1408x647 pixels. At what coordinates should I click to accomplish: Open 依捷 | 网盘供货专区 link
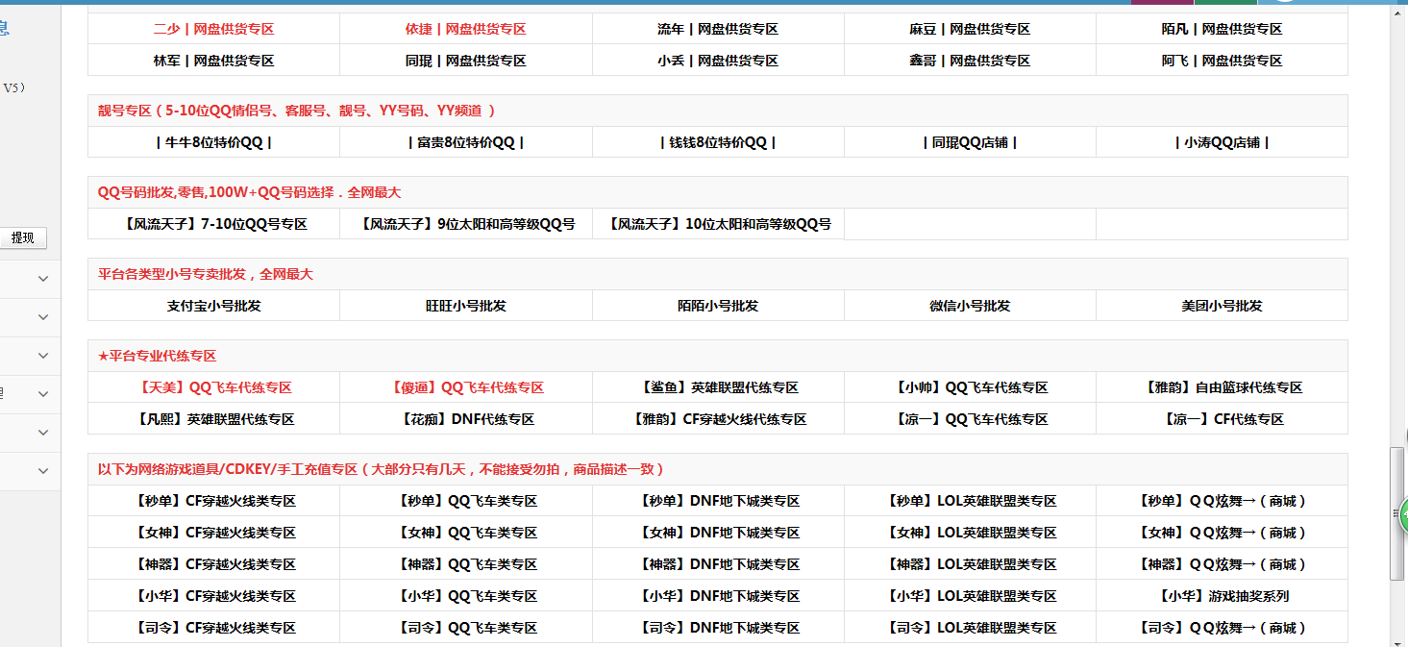[465, 30]
